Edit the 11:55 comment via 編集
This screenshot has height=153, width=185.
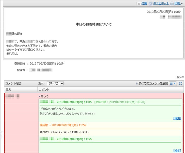pyautogui.click(x=177, y=151)
